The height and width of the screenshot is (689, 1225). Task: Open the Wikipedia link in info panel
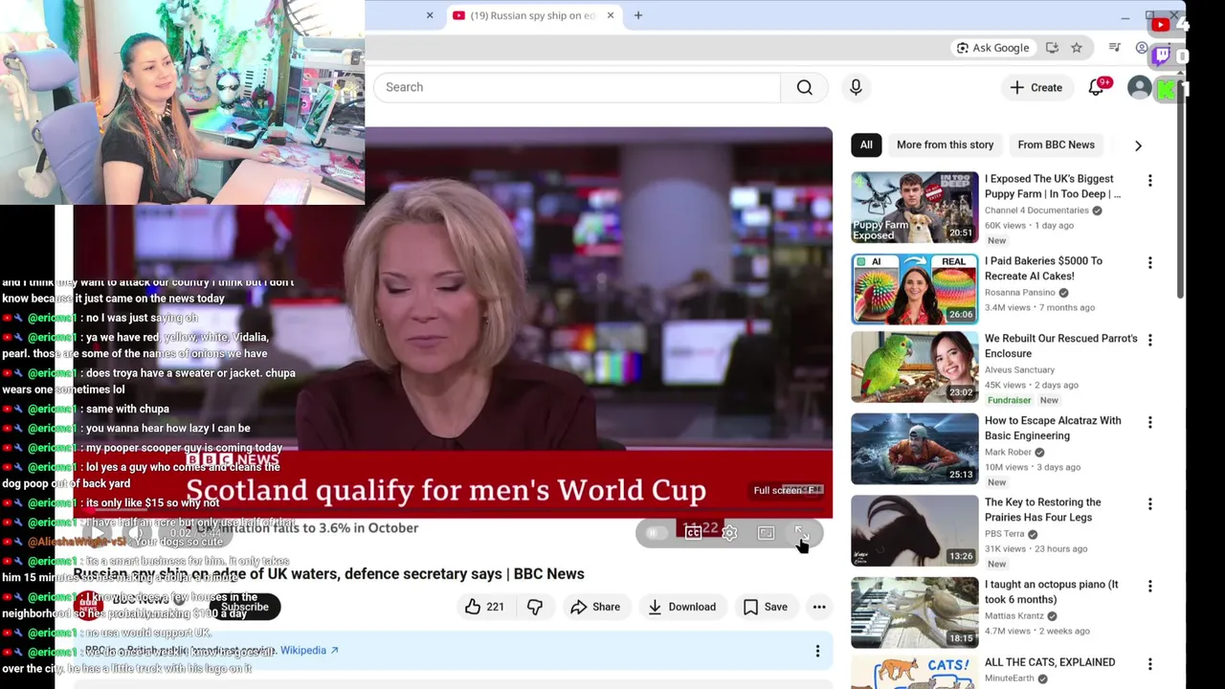click(x=309, y=651)
